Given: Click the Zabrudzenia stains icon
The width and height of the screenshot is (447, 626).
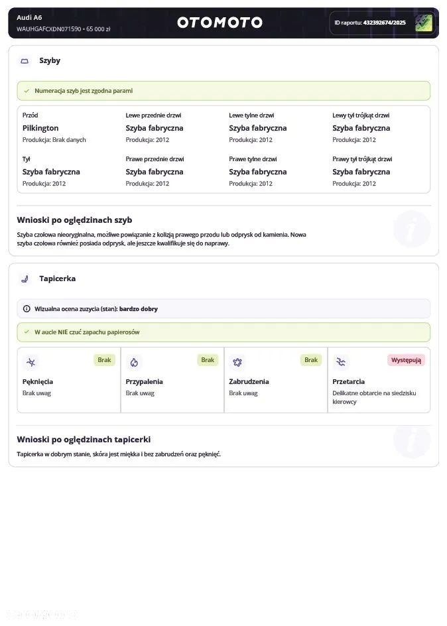Looking at the screenshot, I should [x=237, y=362].
